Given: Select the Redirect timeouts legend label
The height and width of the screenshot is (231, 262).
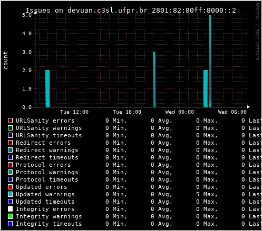Looking at the screenshot, I should (x=47, y=157).
